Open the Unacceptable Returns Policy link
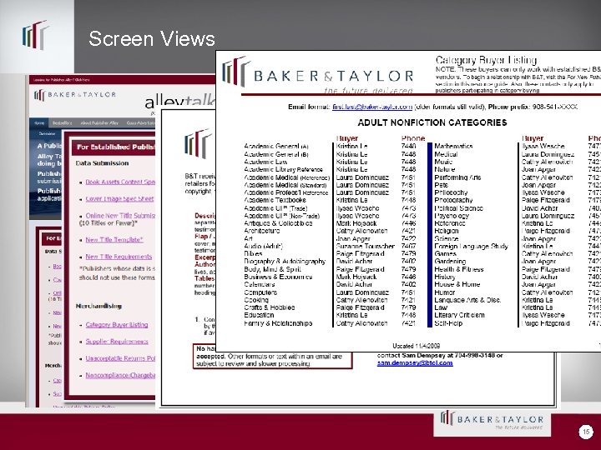This screenshot has height=450, width=601. (x=120, y=358)
